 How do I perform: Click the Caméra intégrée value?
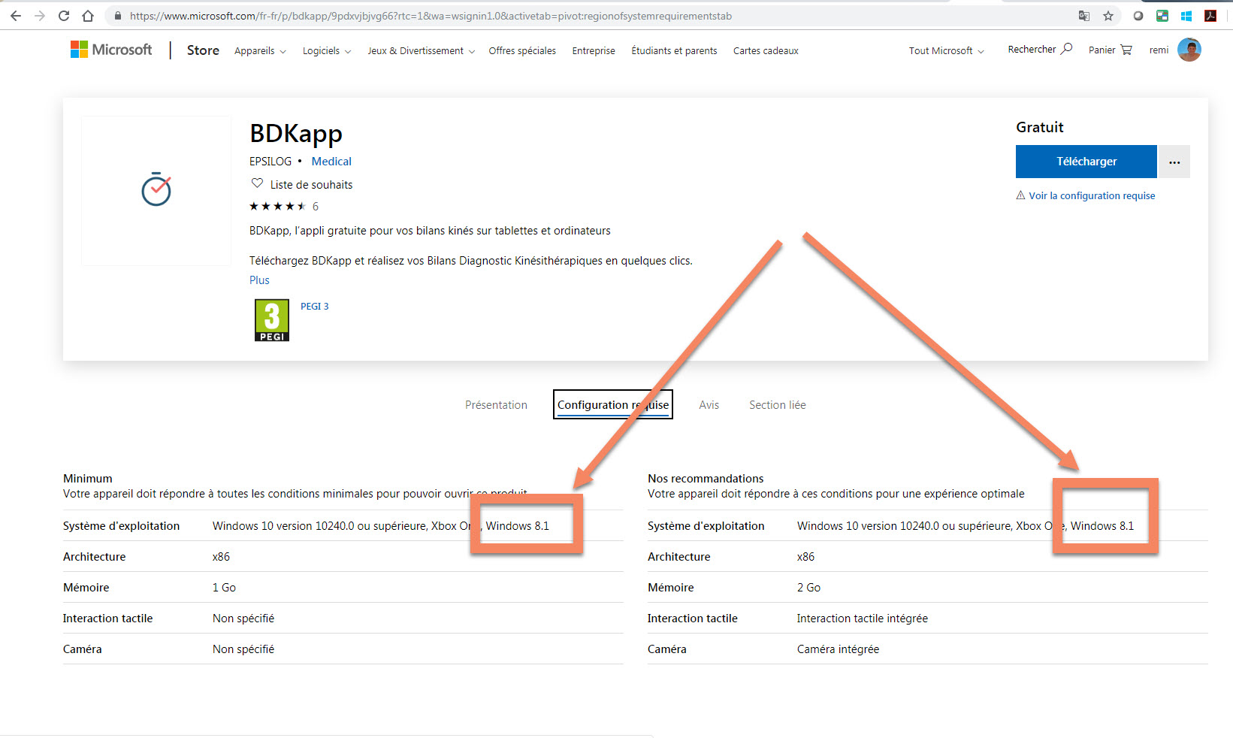(x=838, y=649)
